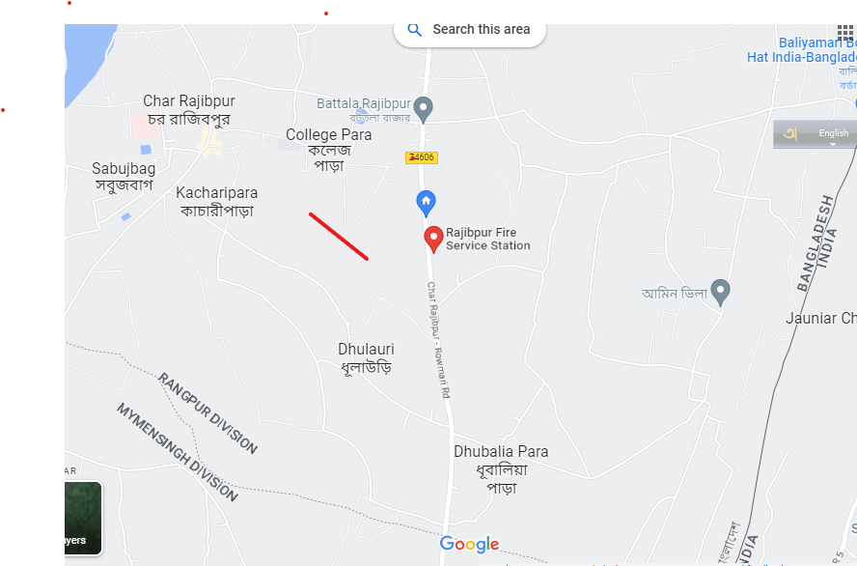Click the Baliyamari Hat India-Bangladesh label
The height and width of the screenshot is (566, 857).
(802, 50)
